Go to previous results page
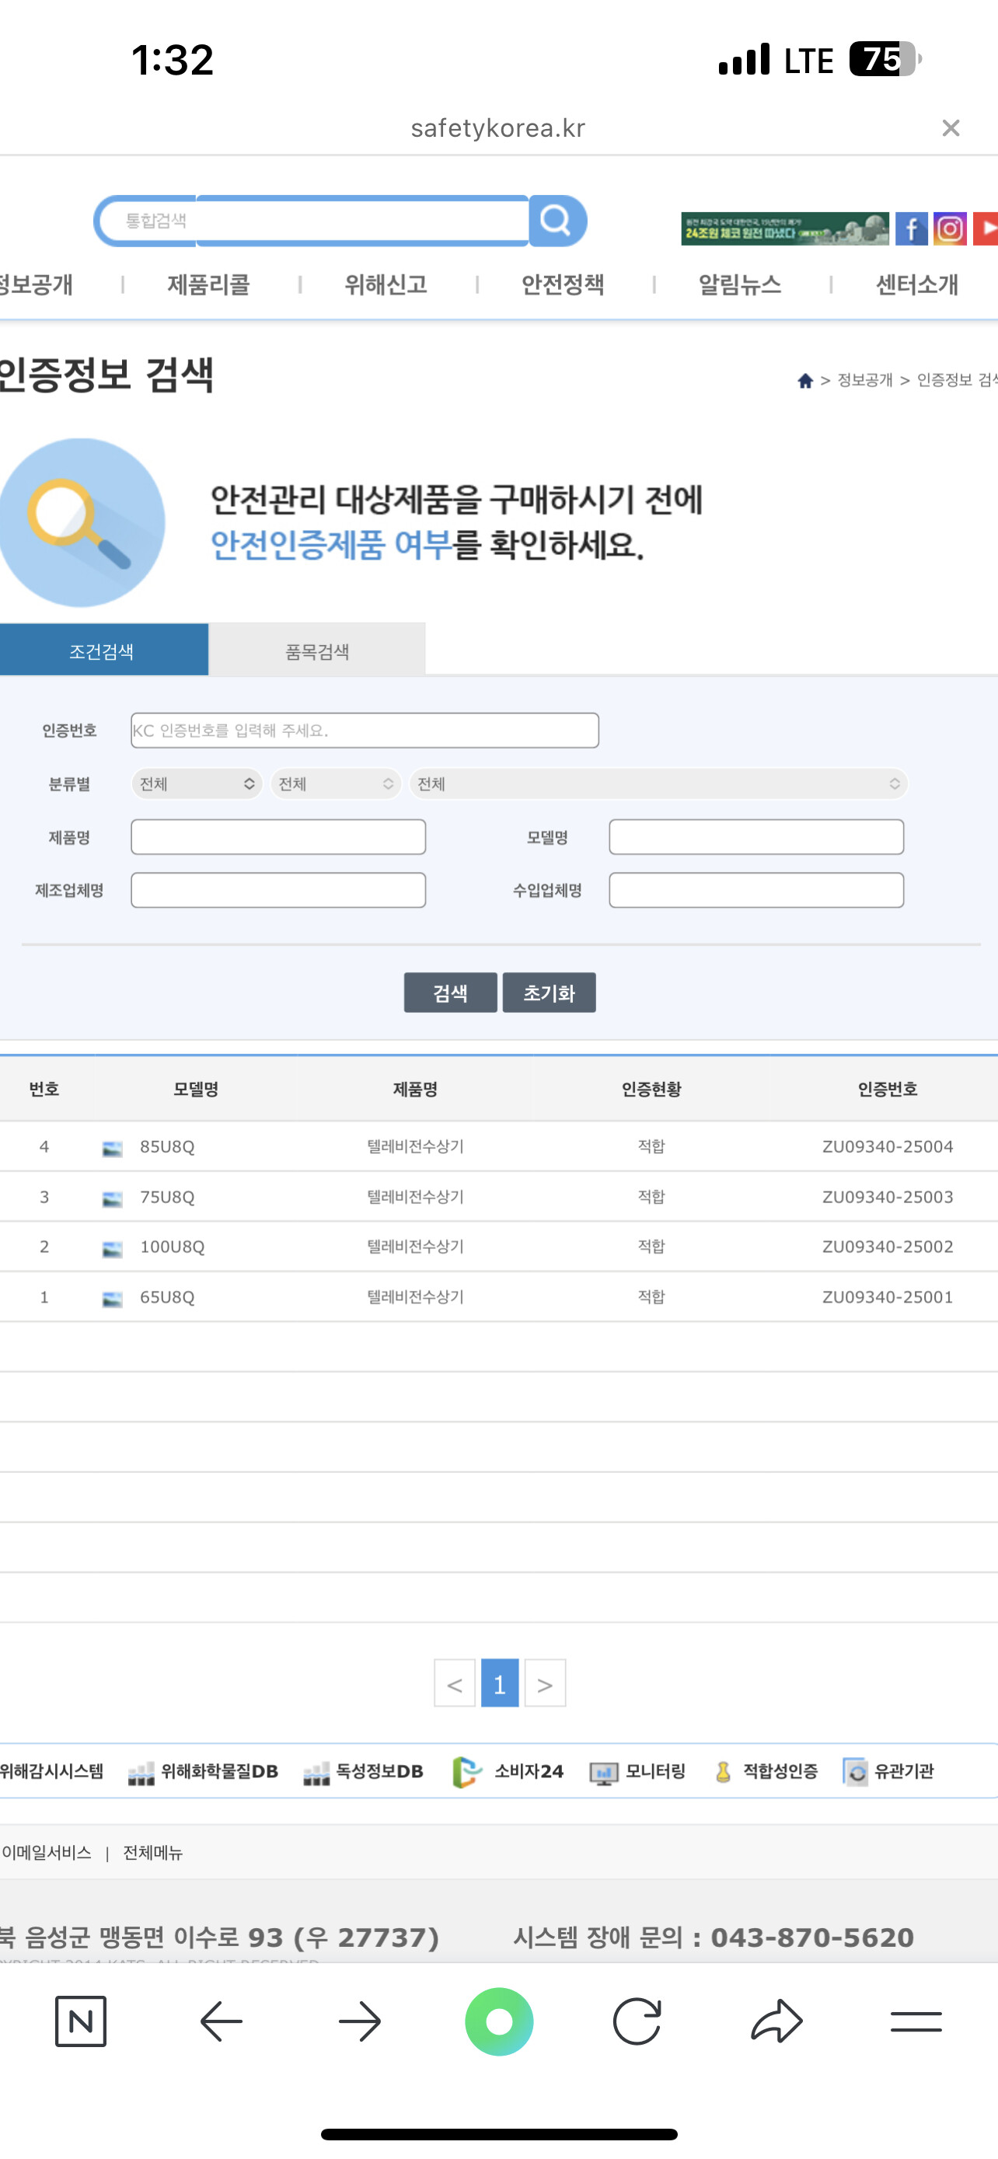 coord(454,1683)
